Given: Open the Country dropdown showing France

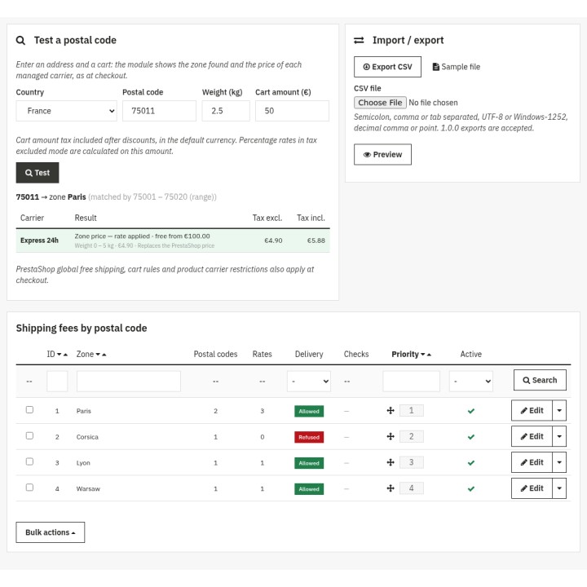Looking at the screenshot, I should point(66,111).
